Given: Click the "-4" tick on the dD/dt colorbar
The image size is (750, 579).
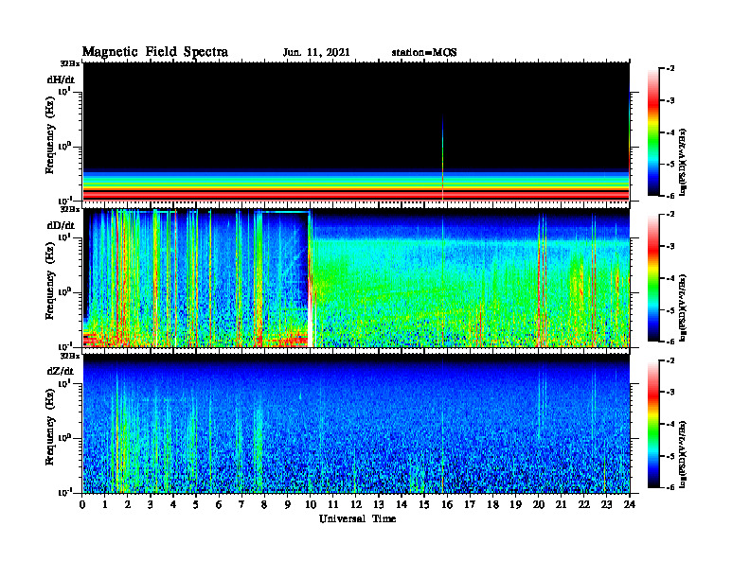Looking at the screenshot, I should pyautogui.click(x=670, y=278).
